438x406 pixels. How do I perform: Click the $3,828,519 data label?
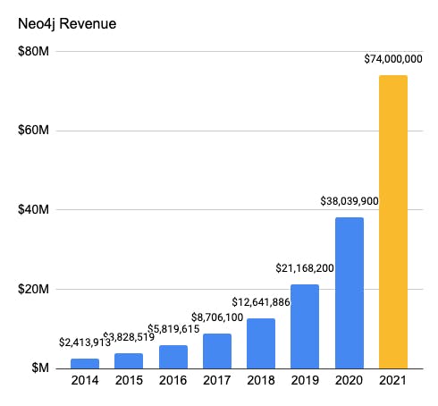129,337
